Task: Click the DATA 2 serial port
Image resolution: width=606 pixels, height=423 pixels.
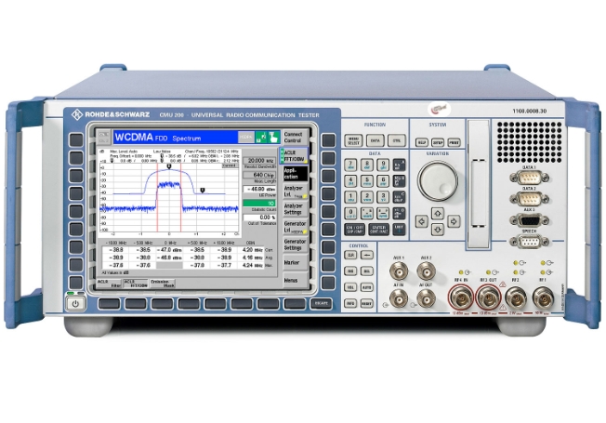Action: (x=529, y=199)
